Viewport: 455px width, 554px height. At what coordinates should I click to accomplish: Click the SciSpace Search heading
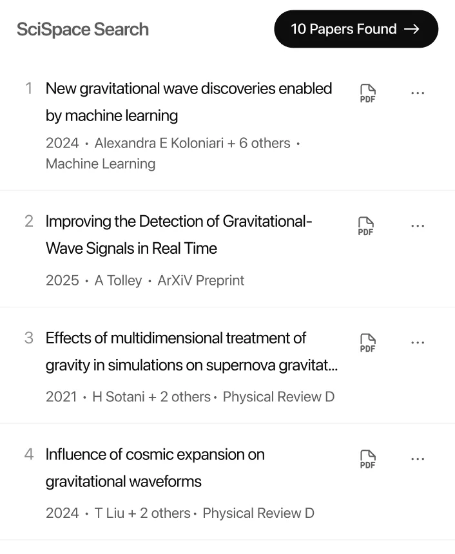[x=82, y=30]
